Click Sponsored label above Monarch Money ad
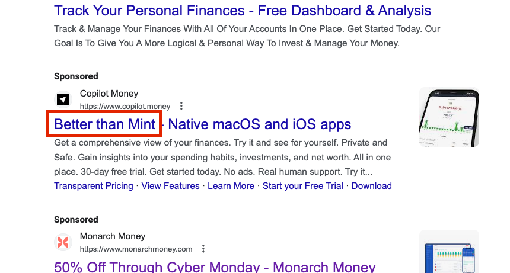510x273 pixels. [x=76, y=219]
